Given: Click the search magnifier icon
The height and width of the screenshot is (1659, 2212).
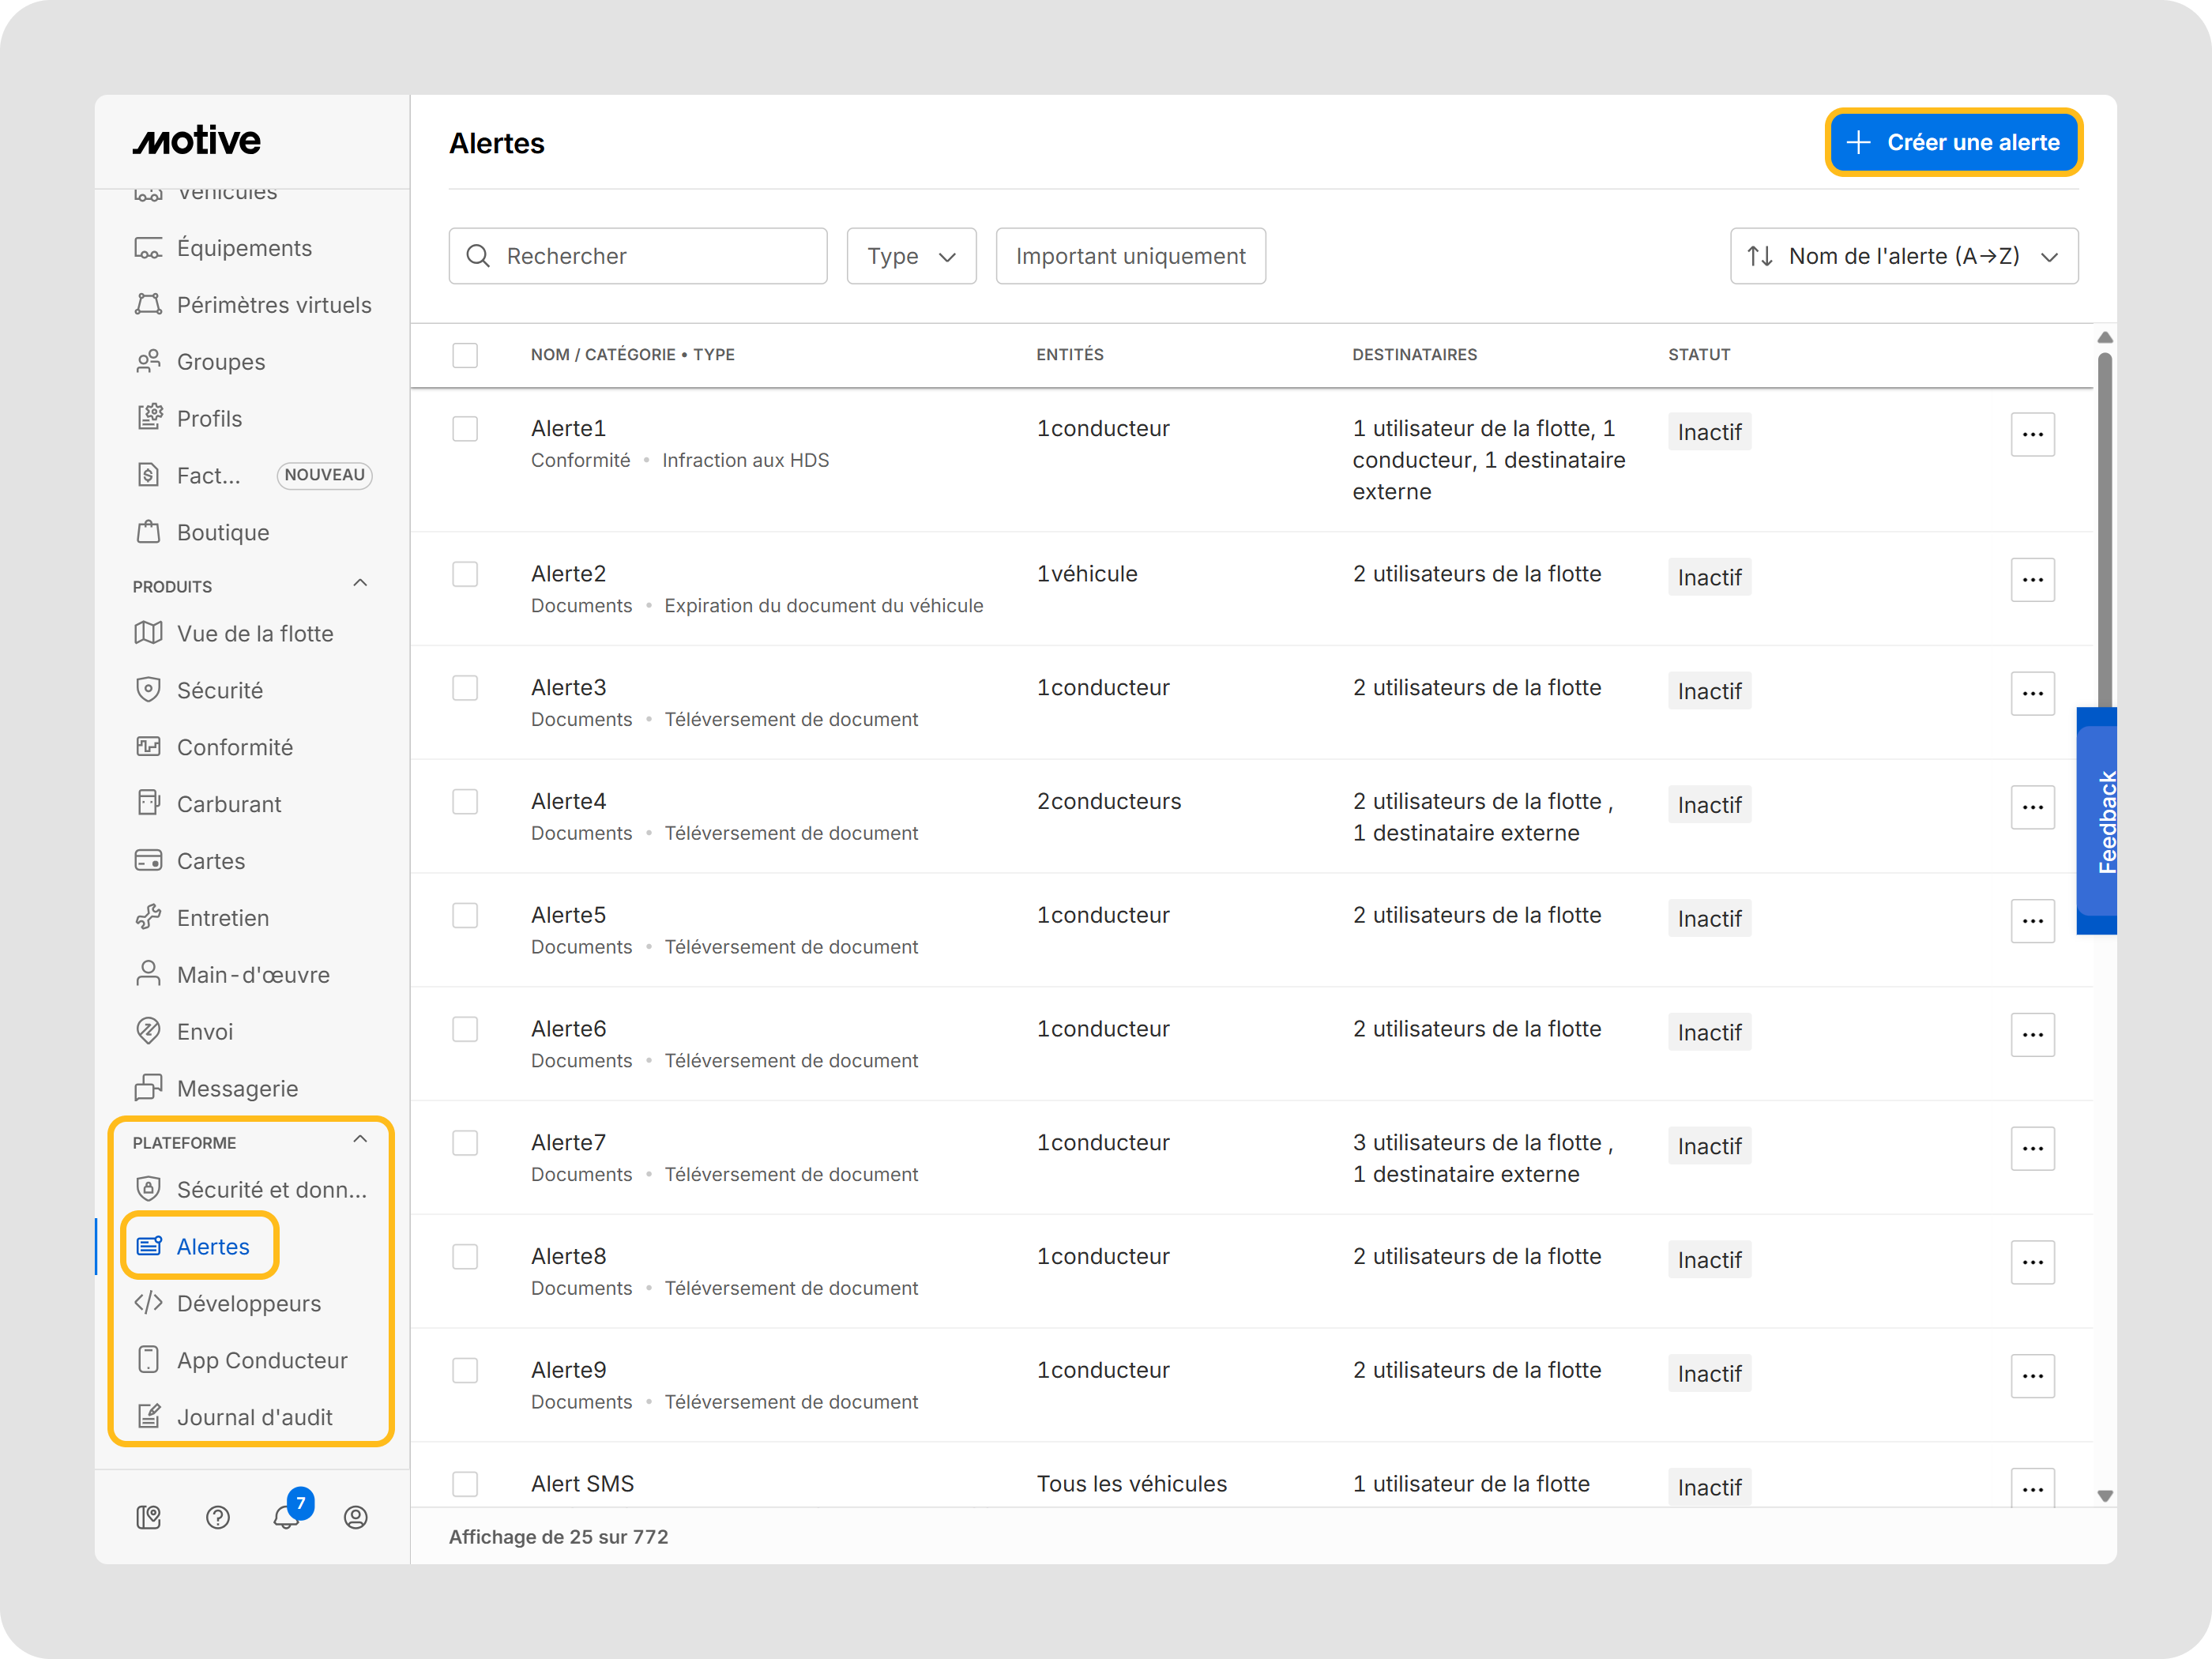Looking at the screenshot, I should [x=478, y=256].
